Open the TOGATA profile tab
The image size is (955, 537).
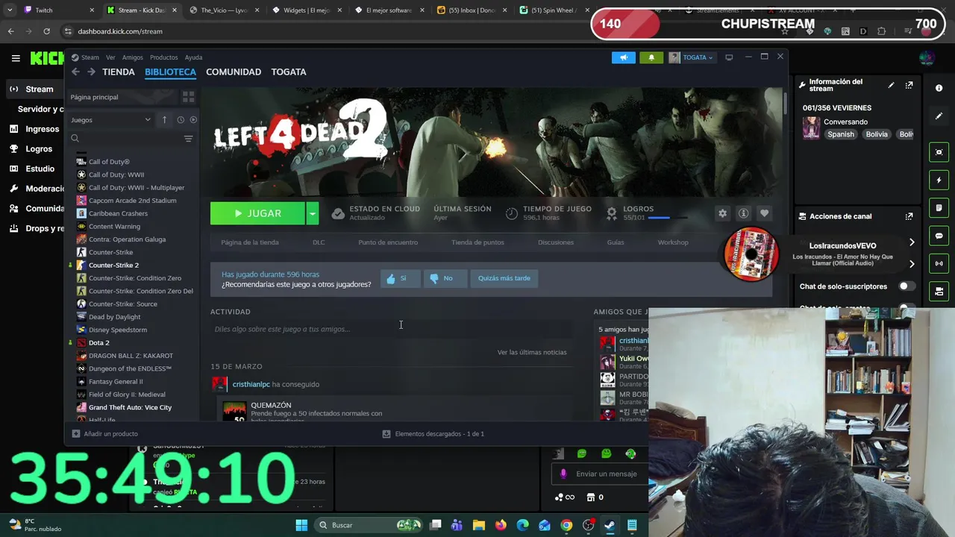289,72
